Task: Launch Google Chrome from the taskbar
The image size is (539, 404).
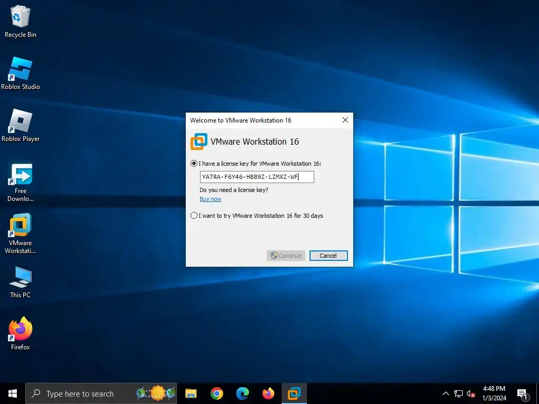Action: pos(216,393)
